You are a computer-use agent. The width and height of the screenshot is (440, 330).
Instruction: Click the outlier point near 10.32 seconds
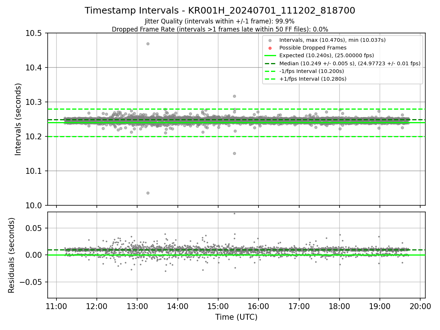click(234, 96)
